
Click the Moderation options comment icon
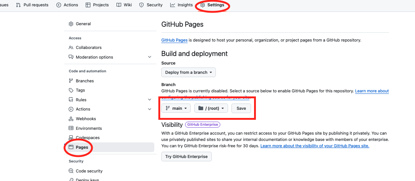pos(71,57)
